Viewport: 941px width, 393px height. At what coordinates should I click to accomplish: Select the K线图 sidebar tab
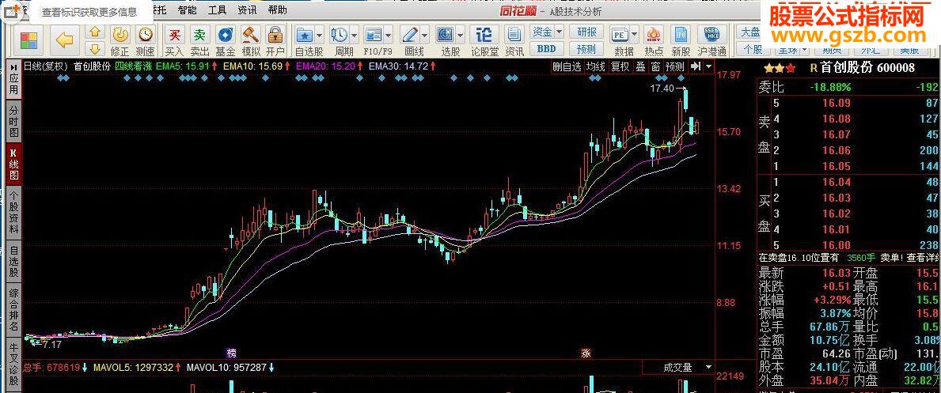[x=13, y=164]
